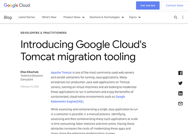Screen dimensions: 188x134
Task: Go to the Blog home link
Action: point(8,17)
